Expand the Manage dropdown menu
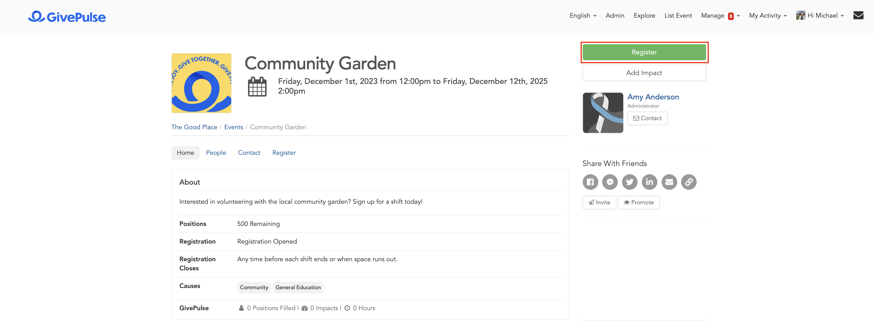 [x=720, y=16]
